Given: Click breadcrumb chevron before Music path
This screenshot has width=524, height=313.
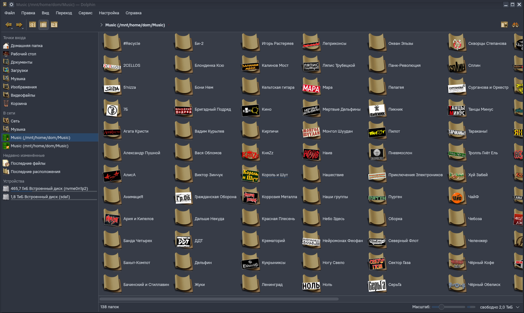Looking at the screenshot, I should pyautogui.click(x=101, y=25).
